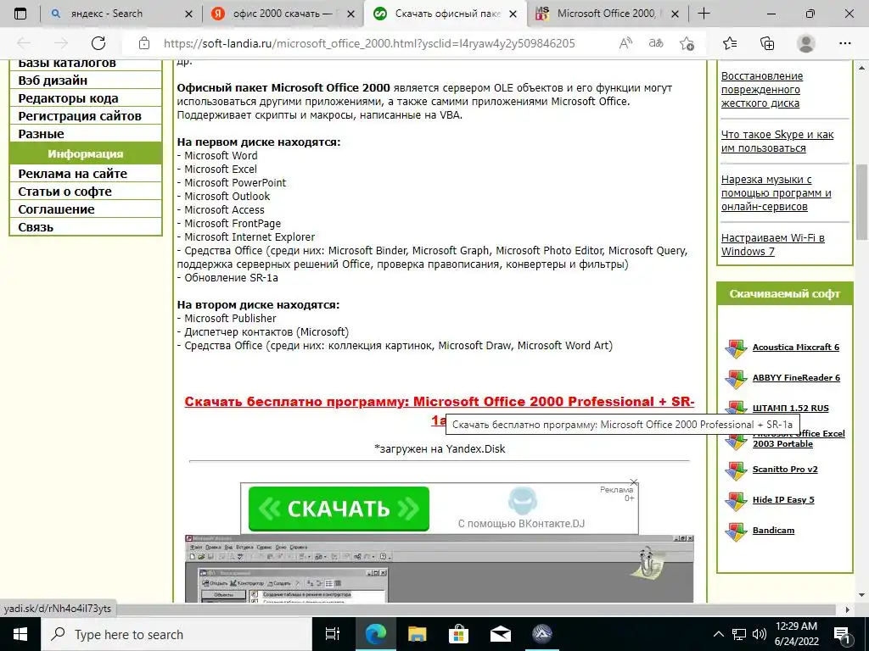View site information lock icon

click(144, 43)
